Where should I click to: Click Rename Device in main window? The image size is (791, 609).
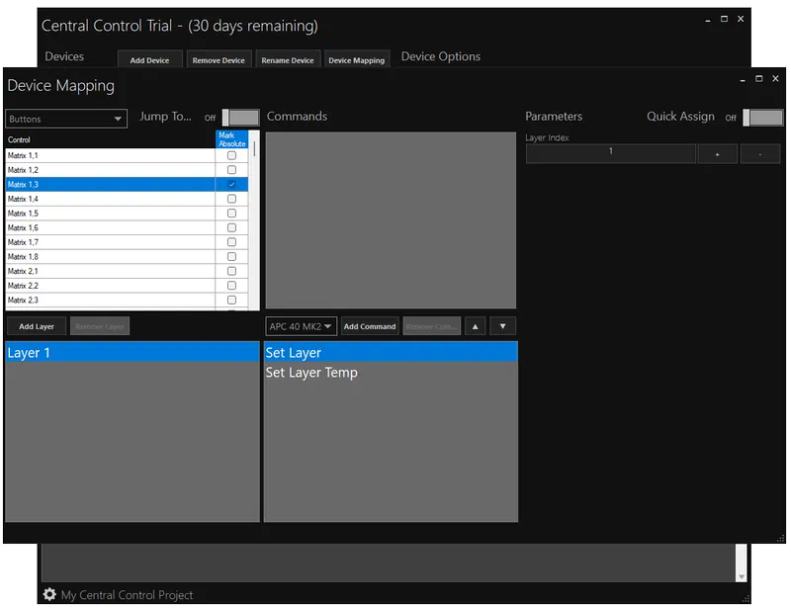pyautogui.click(x=288, y=60)
